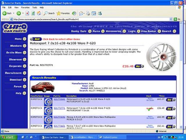Open On the Move sidebar link
The height and width of the screenshot is (140, 186).
click(x=16, y=52)
